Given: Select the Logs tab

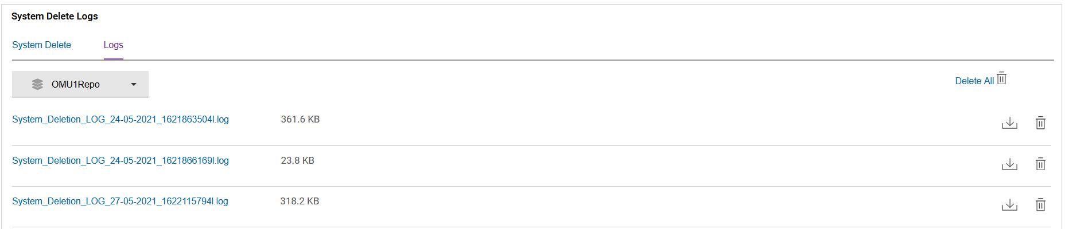Looking at the screenshot, I should (113, 45).
